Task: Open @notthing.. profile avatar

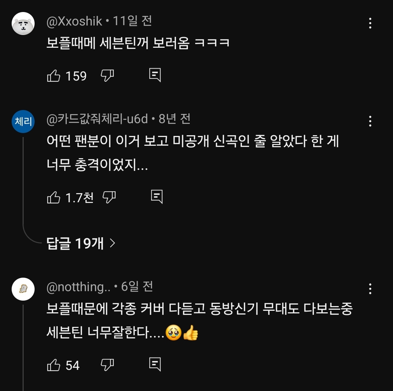Action: point(23,289)
